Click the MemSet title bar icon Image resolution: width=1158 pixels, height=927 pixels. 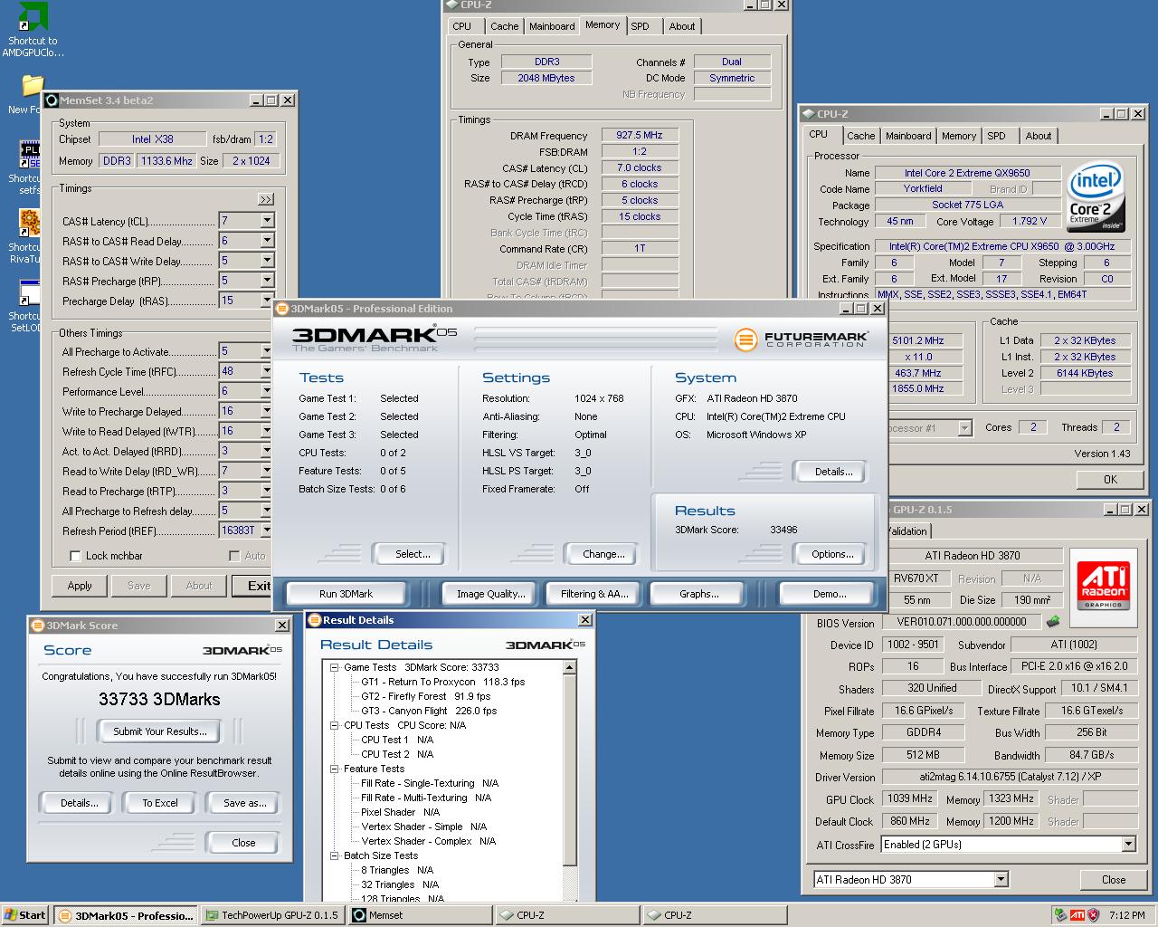tap(52, 100)
